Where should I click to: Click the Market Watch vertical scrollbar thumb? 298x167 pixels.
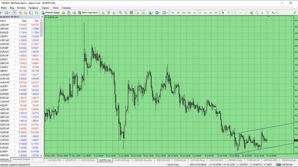click(41, 29)
